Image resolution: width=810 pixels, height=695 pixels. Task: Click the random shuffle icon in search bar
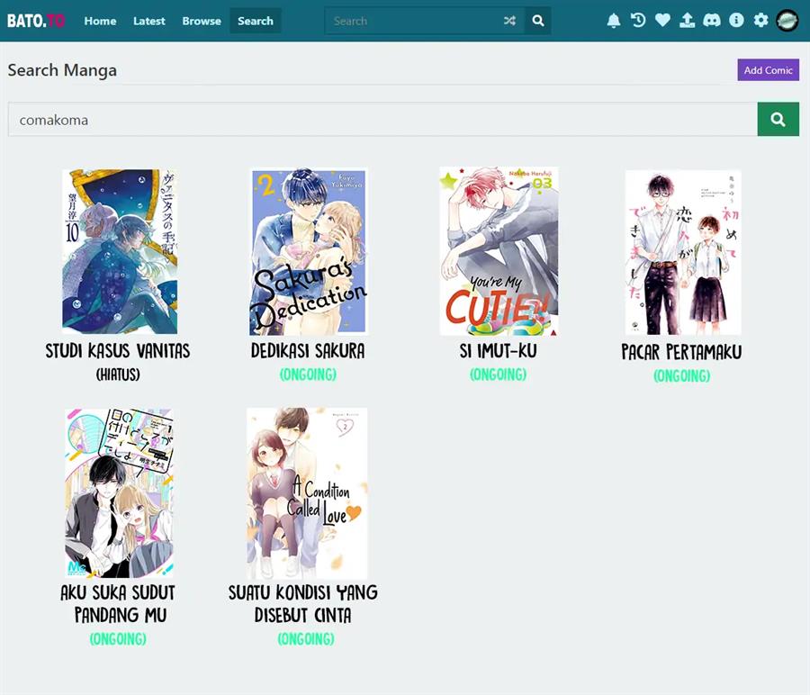click(509, 20)
